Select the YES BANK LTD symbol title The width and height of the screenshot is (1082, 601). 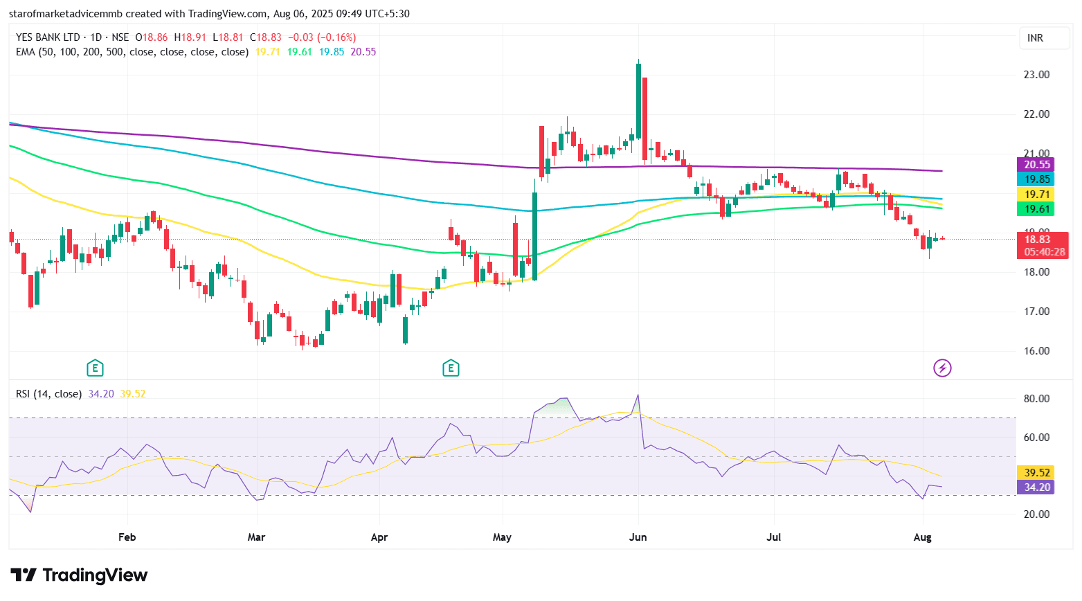click(48, 37)
